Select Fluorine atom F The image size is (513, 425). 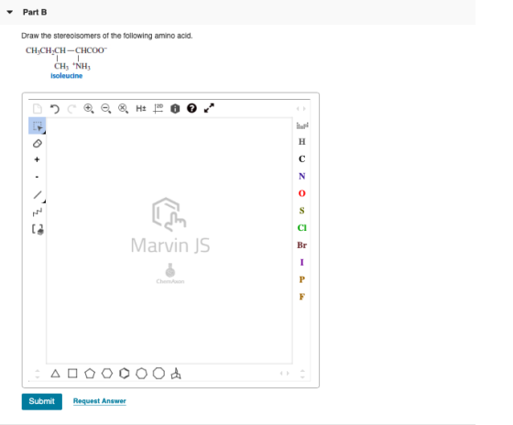coord(302,297)
